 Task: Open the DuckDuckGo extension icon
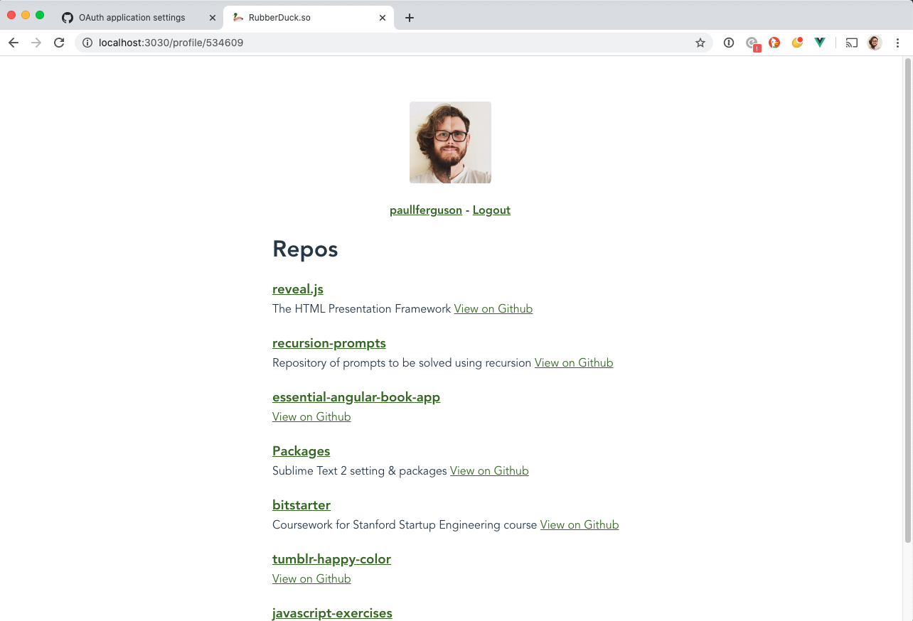pyautogui.click(x=775, y=43)
